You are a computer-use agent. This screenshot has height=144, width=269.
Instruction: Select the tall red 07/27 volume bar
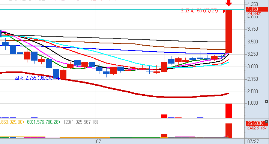tap(228, 111)
